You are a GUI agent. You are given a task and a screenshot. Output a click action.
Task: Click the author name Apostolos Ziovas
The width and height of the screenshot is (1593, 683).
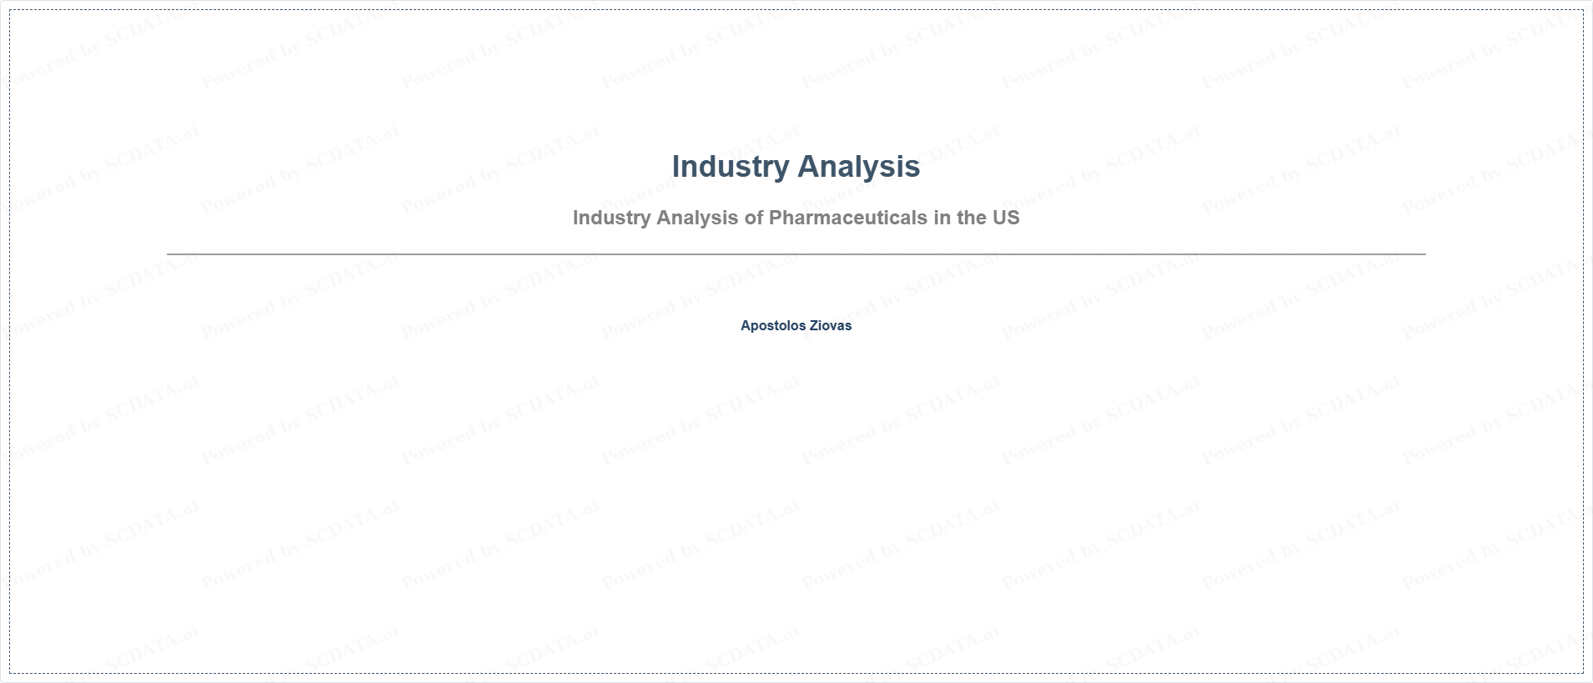click(796, 325)
